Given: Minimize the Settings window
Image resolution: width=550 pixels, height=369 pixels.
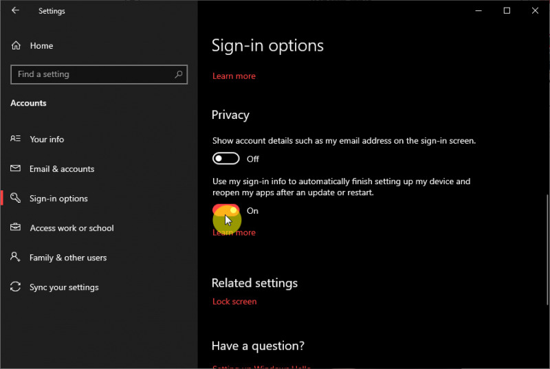Looking at the screenshot, I should pyautogui.click(x=478, y=10).
